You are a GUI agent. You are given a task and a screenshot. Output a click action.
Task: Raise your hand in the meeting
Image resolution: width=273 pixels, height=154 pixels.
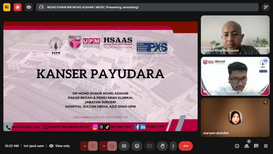click(x=162, y=146)
